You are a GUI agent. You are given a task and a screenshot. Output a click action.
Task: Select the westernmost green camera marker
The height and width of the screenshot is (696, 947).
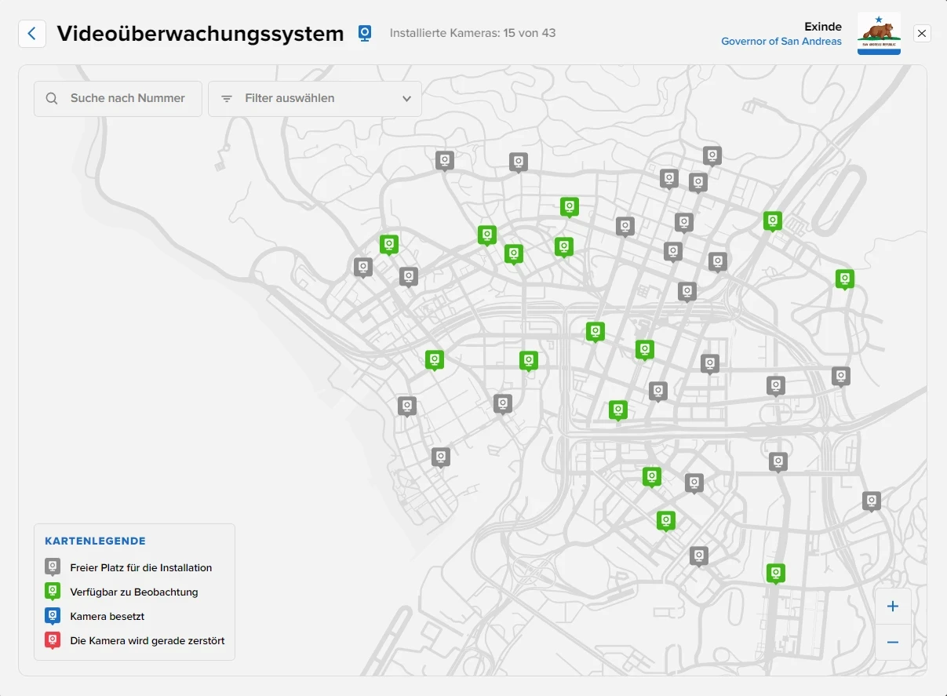tap(389, 244)
